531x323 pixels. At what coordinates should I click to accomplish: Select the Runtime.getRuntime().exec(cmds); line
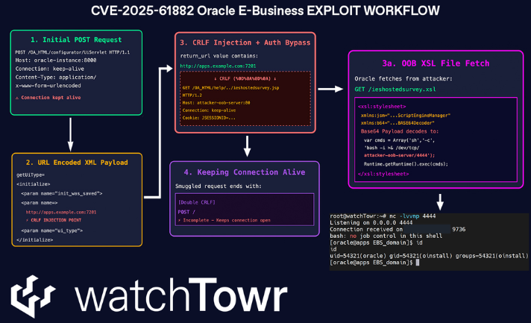pyautogui.click(x=406, y=164)
